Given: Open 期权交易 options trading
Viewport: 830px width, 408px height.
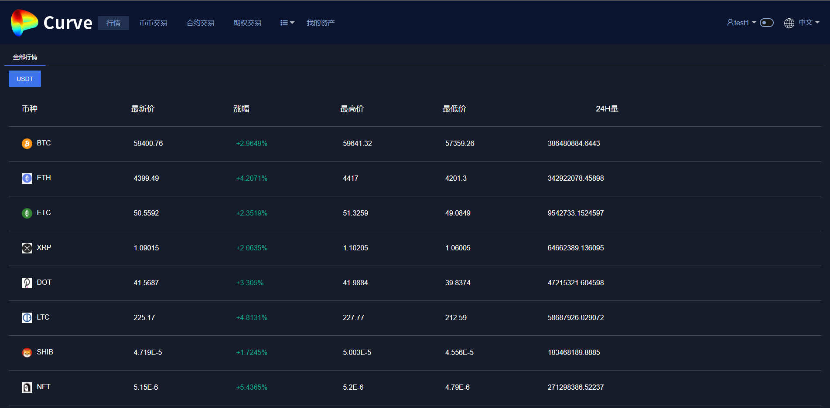Looking at the screenshot, I should pyautogui.click(x=247, y=23).
